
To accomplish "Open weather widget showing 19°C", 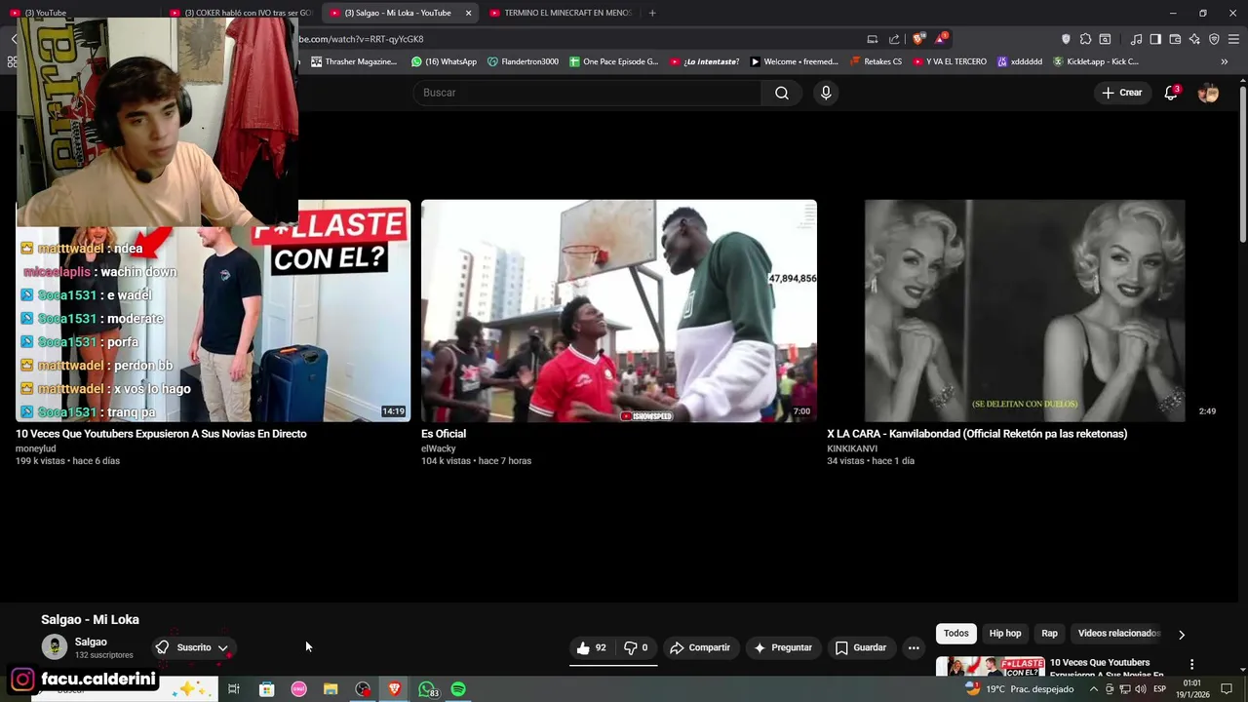I will 1019,689.
